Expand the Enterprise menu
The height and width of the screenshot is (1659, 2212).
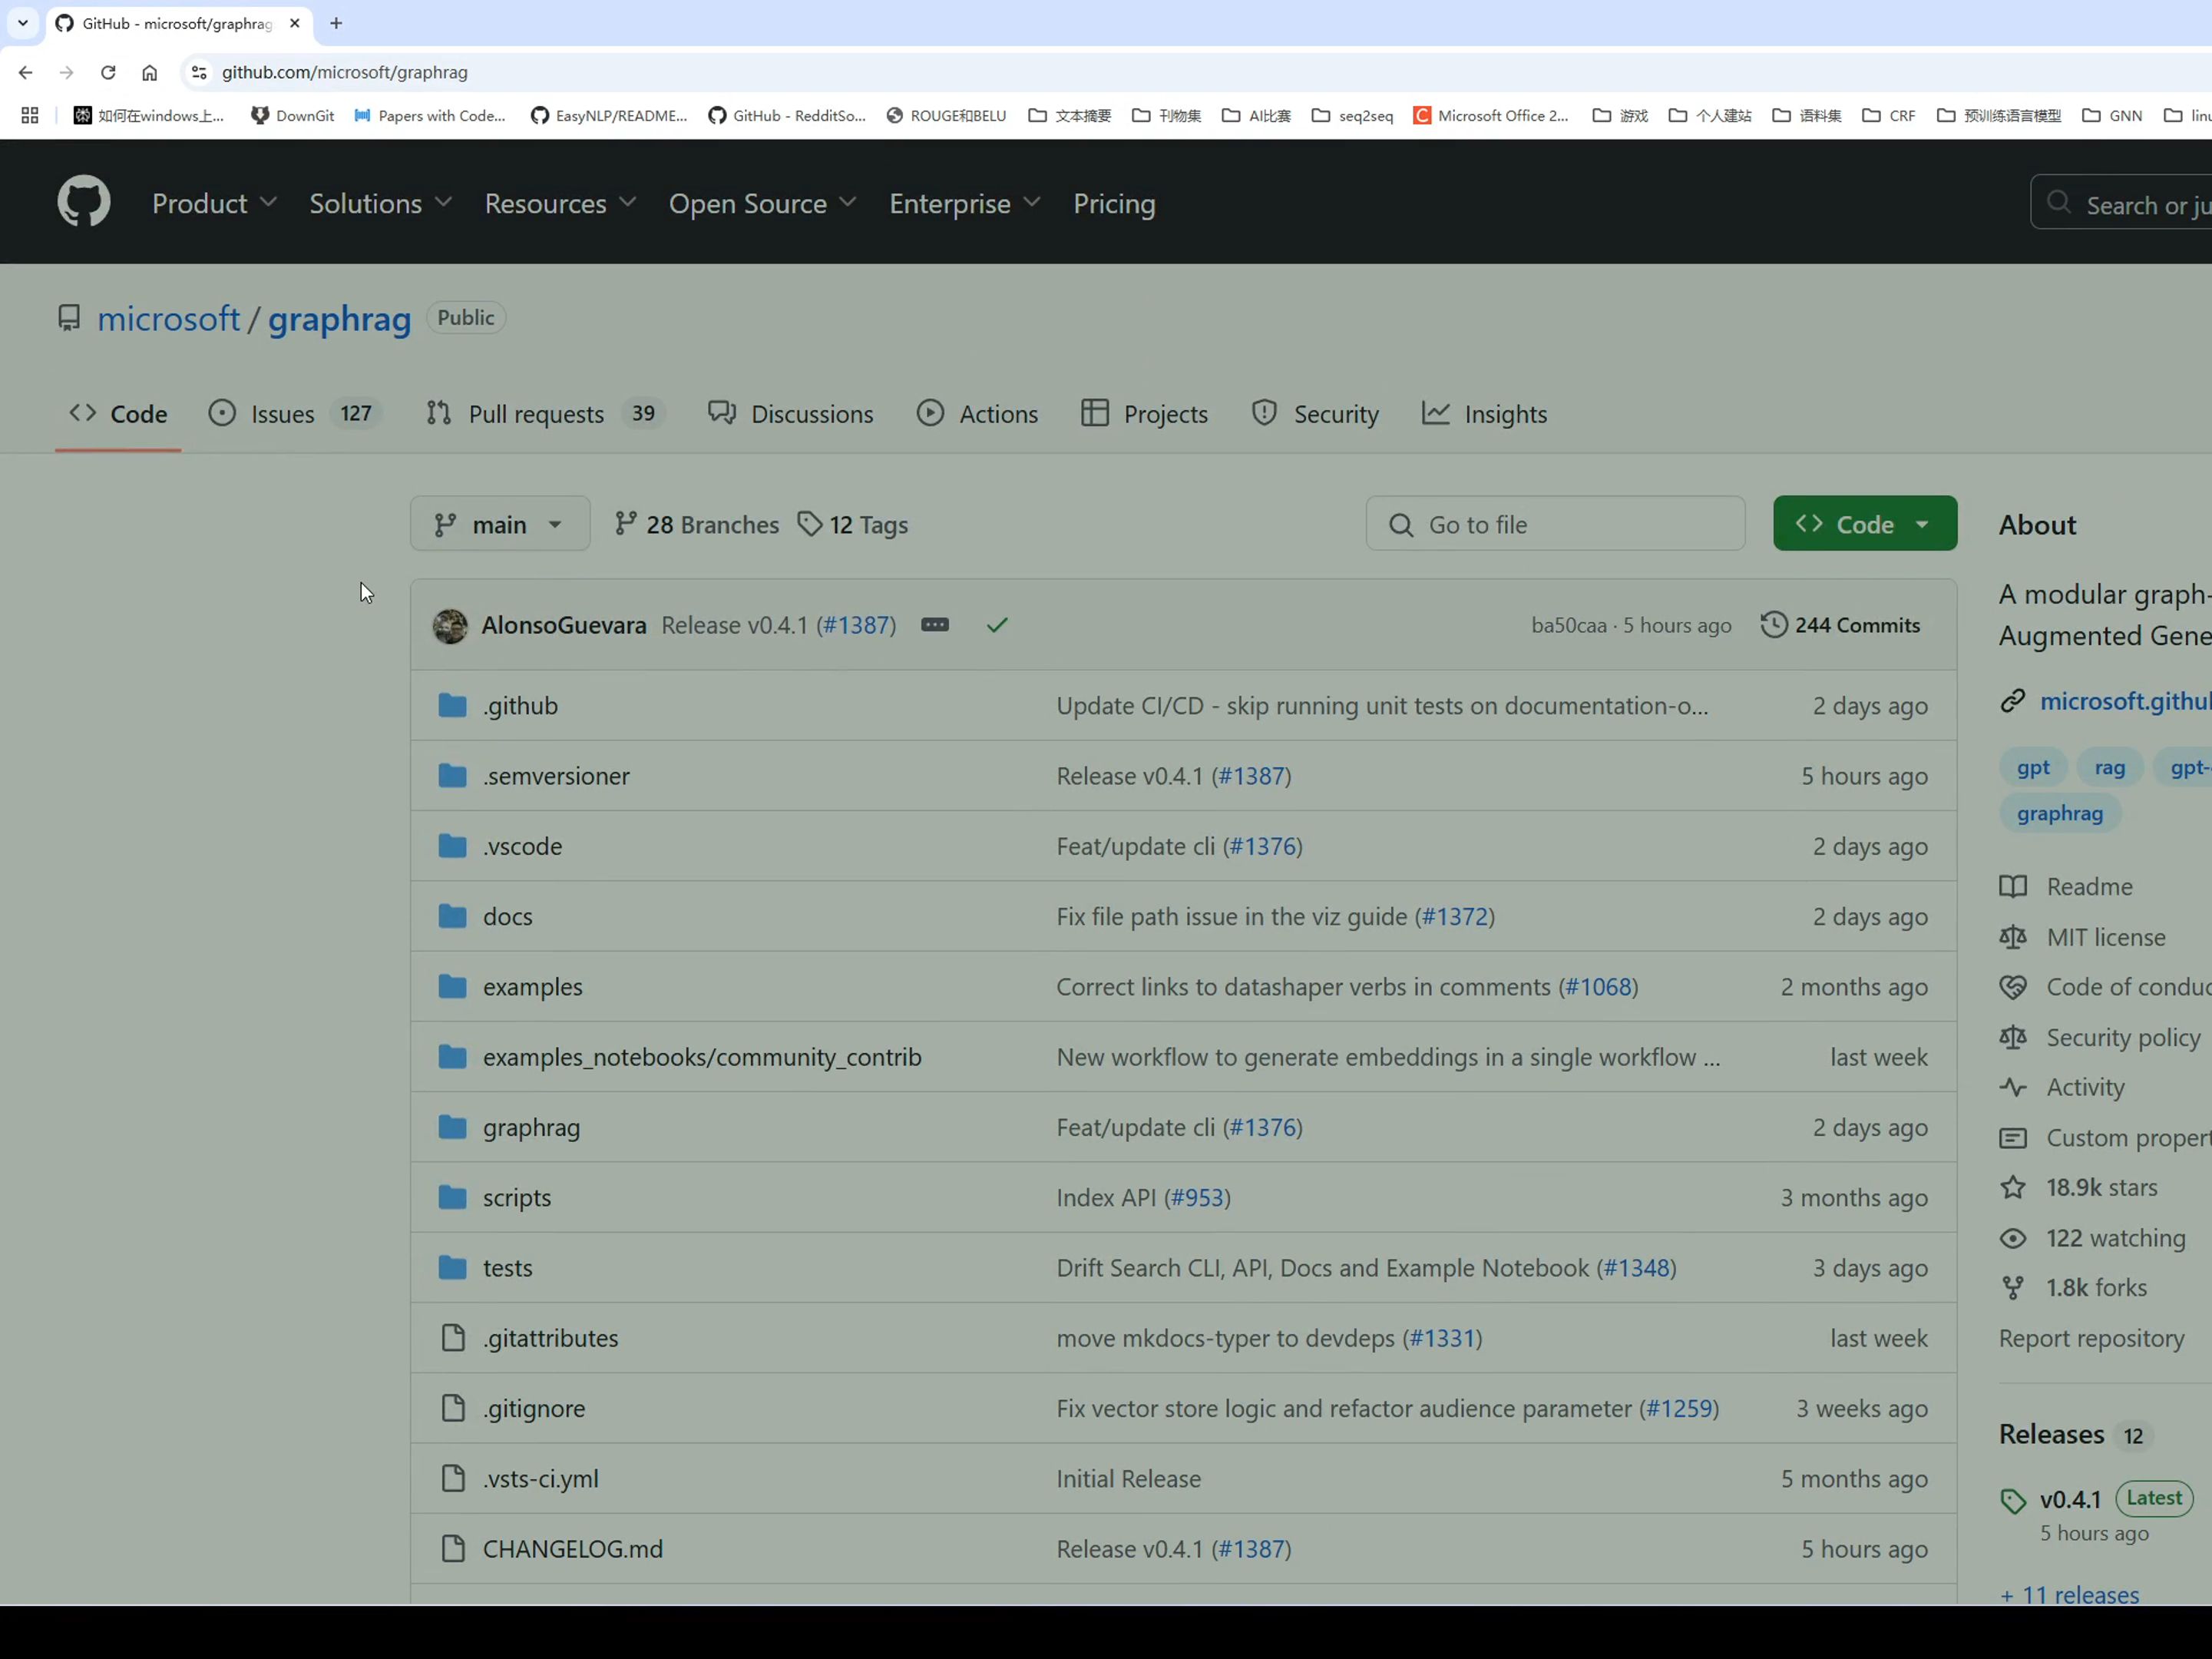[x=965, y=203]
